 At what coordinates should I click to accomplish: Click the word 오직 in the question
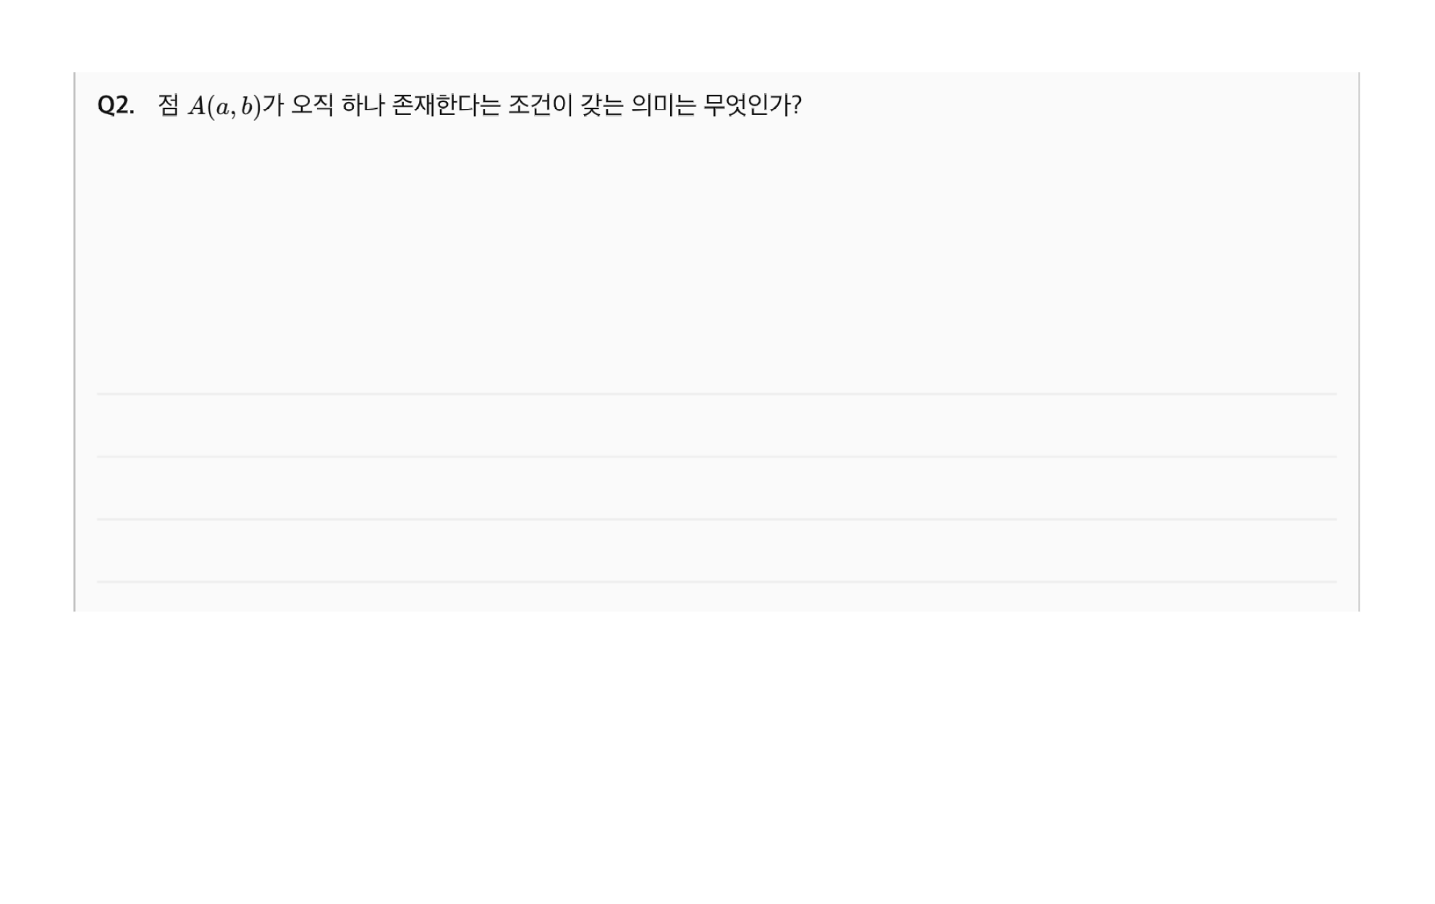click(312, 106)
